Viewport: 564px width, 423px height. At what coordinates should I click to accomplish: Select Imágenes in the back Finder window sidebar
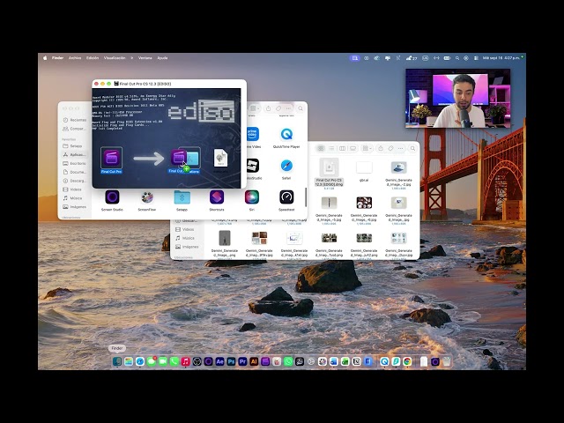tap(187, 247)
